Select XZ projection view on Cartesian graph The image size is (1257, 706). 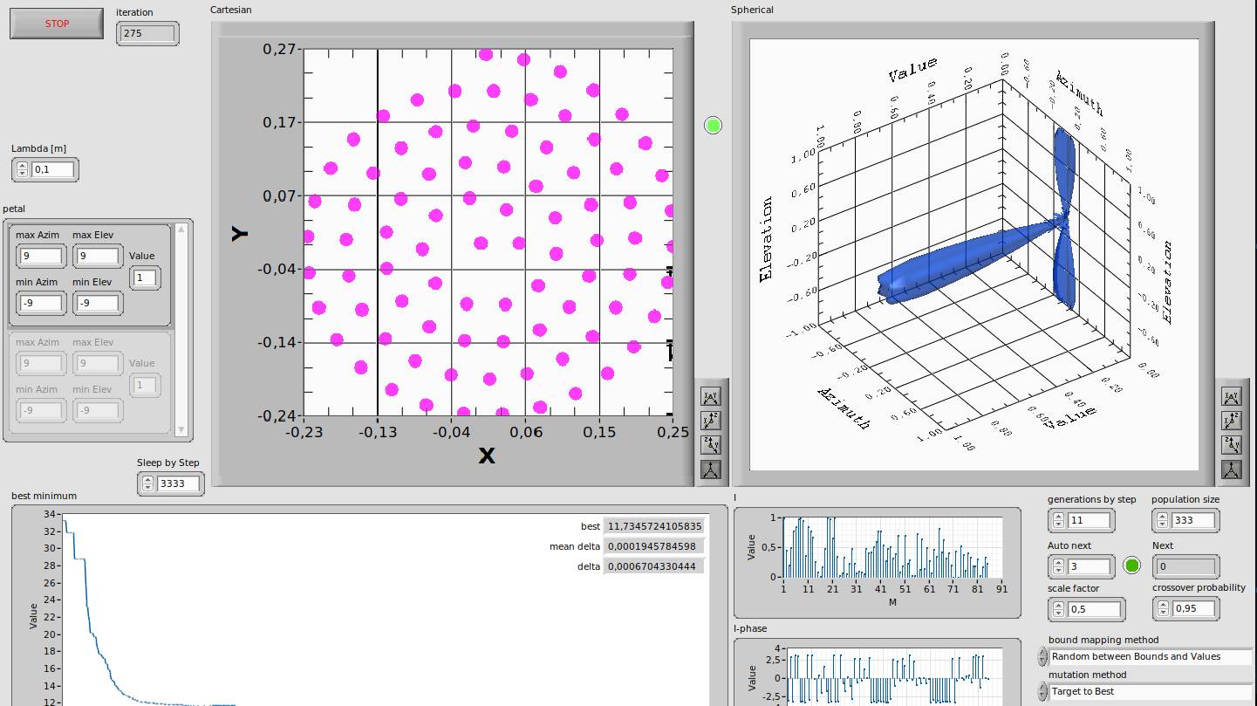pyautogui.click(x=711, y=422)
